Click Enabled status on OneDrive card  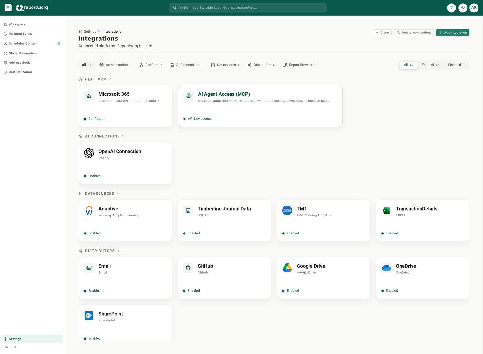392,291
